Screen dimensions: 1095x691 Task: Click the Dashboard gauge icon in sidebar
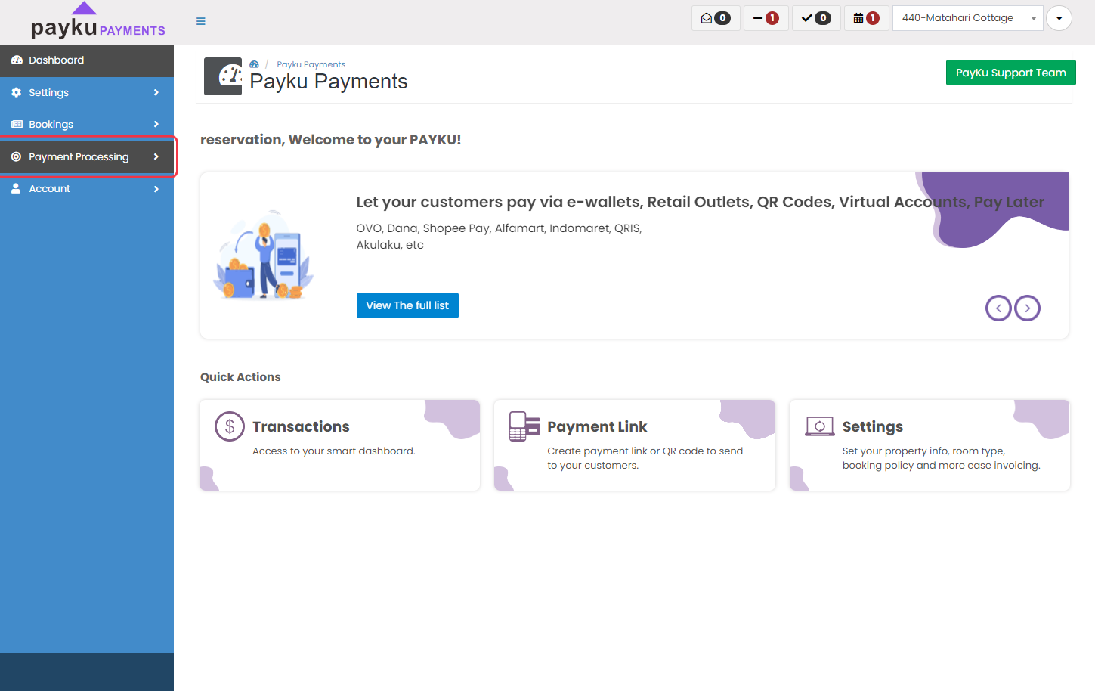point(17,60)
